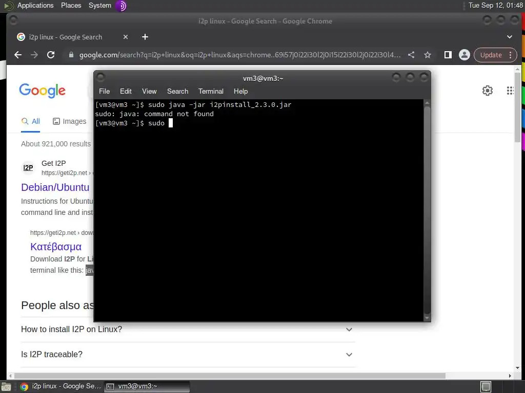
Task: Click the terminal's vertical scrollbar
Action: coord(427,209)
